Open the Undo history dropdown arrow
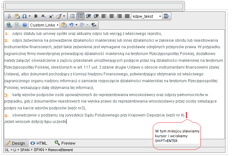 click(76, 25)
